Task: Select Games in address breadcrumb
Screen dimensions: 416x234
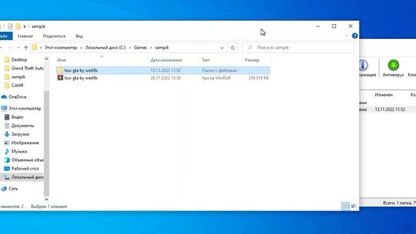Action: pos(140,47)
